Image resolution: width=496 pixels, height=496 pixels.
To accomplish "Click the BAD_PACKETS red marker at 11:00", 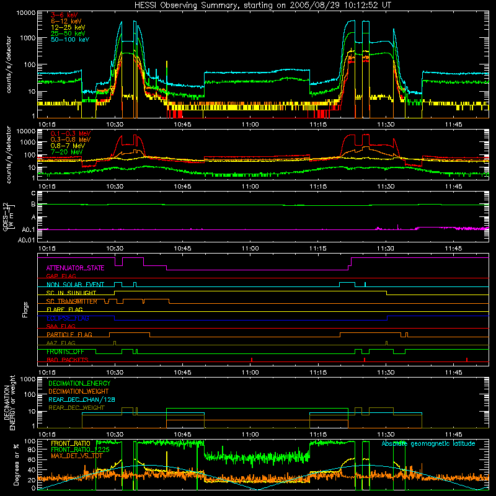I will click(252, 360).
